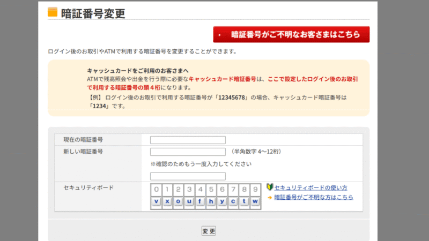Open 暗証番号がご不明な方はこちら link
Image resolution: width=429 pixels, height=241 pixels.
[x=313, y=198]
